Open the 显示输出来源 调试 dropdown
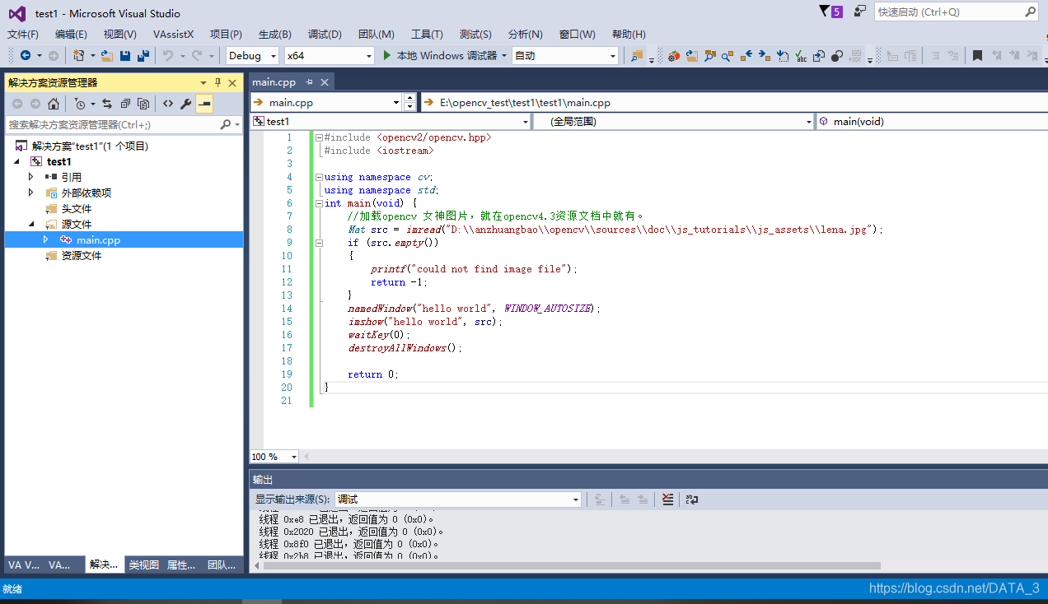The width and height of the screenshot is (1048, 604). tap(458, 499)
